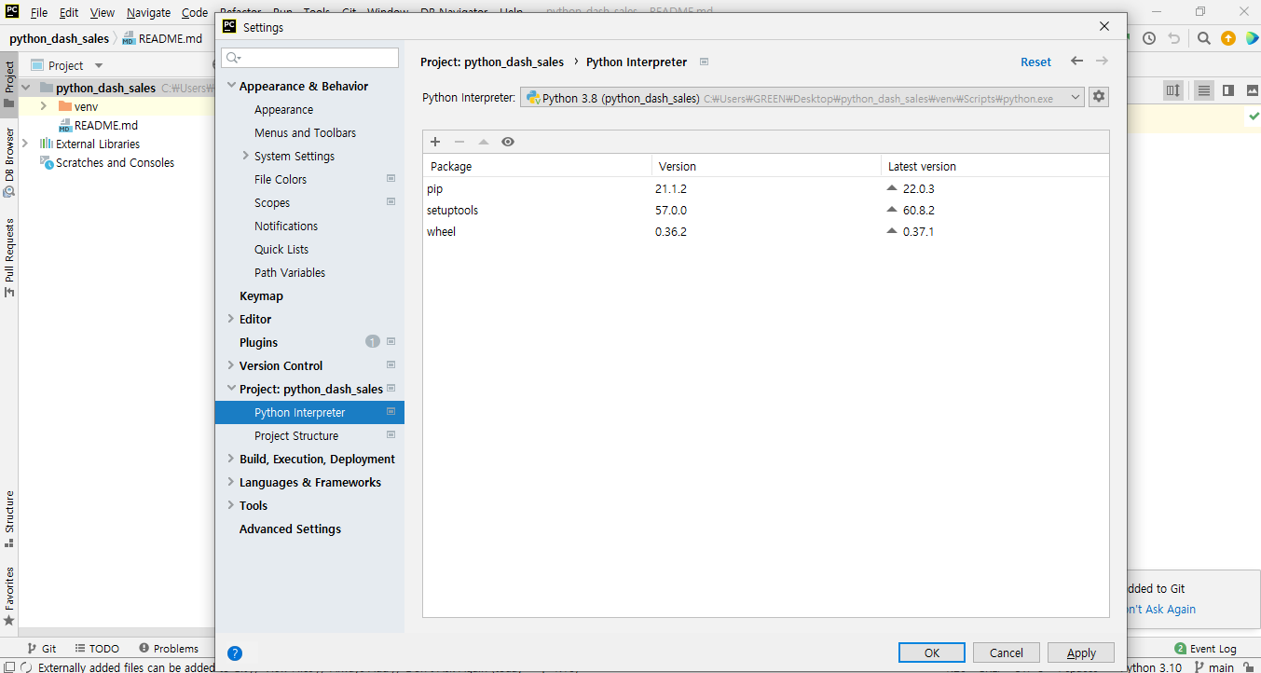Expand Languages & Frameworks section
1261x673 pixels.
tap(231, 482)
